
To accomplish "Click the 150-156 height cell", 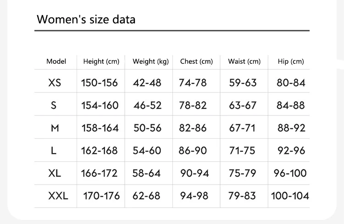I will pyautogui.click(x=100, y=83).
